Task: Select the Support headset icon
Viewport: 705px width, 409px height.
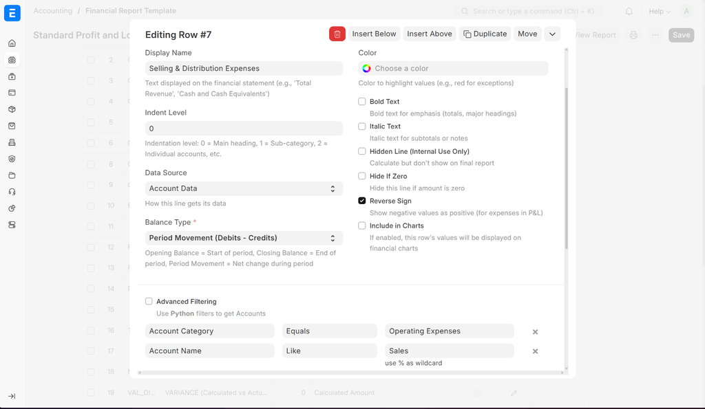Action: pyautogui.click(x=12, y=192)
